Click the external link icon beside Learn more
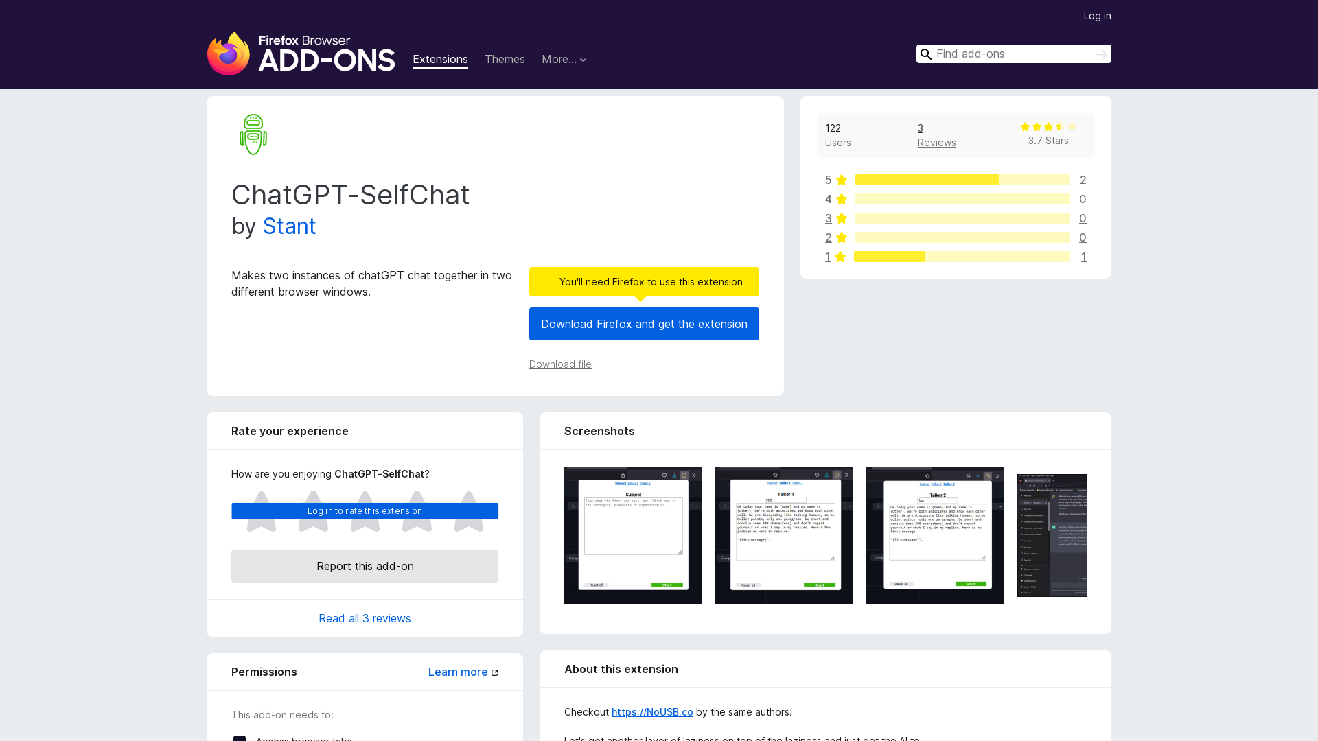Image resolution: width=1318 pixels, height=741 pixels. pyautogui.click(x=495, y=672)
